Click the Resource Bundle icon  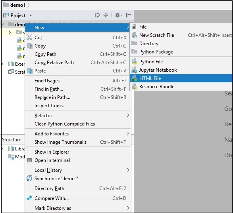point(135,87)
